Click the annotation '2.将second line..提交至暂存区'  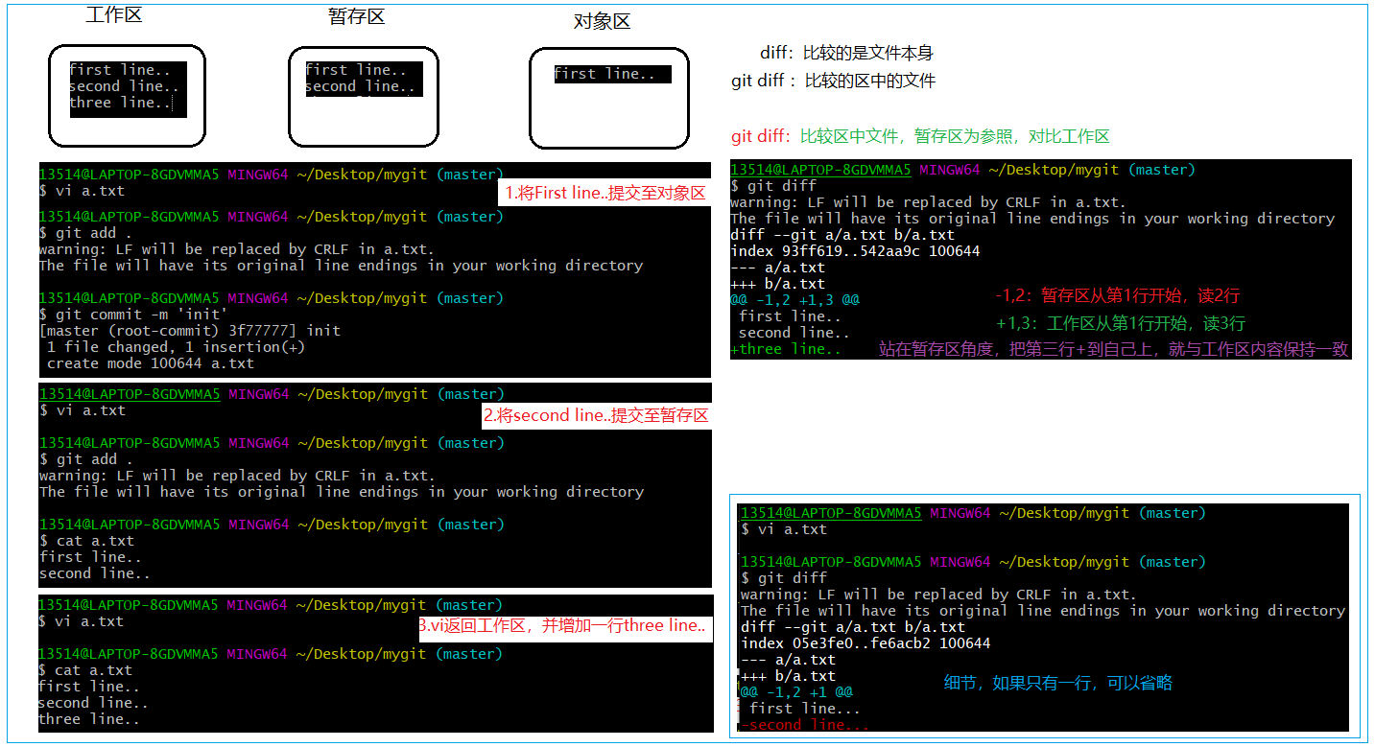coord(595,415)
